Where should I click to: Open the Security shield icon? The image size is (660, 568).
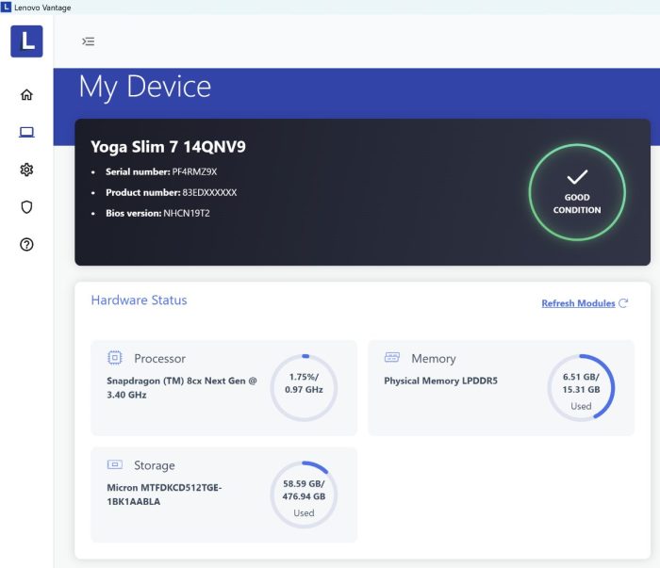26,207
